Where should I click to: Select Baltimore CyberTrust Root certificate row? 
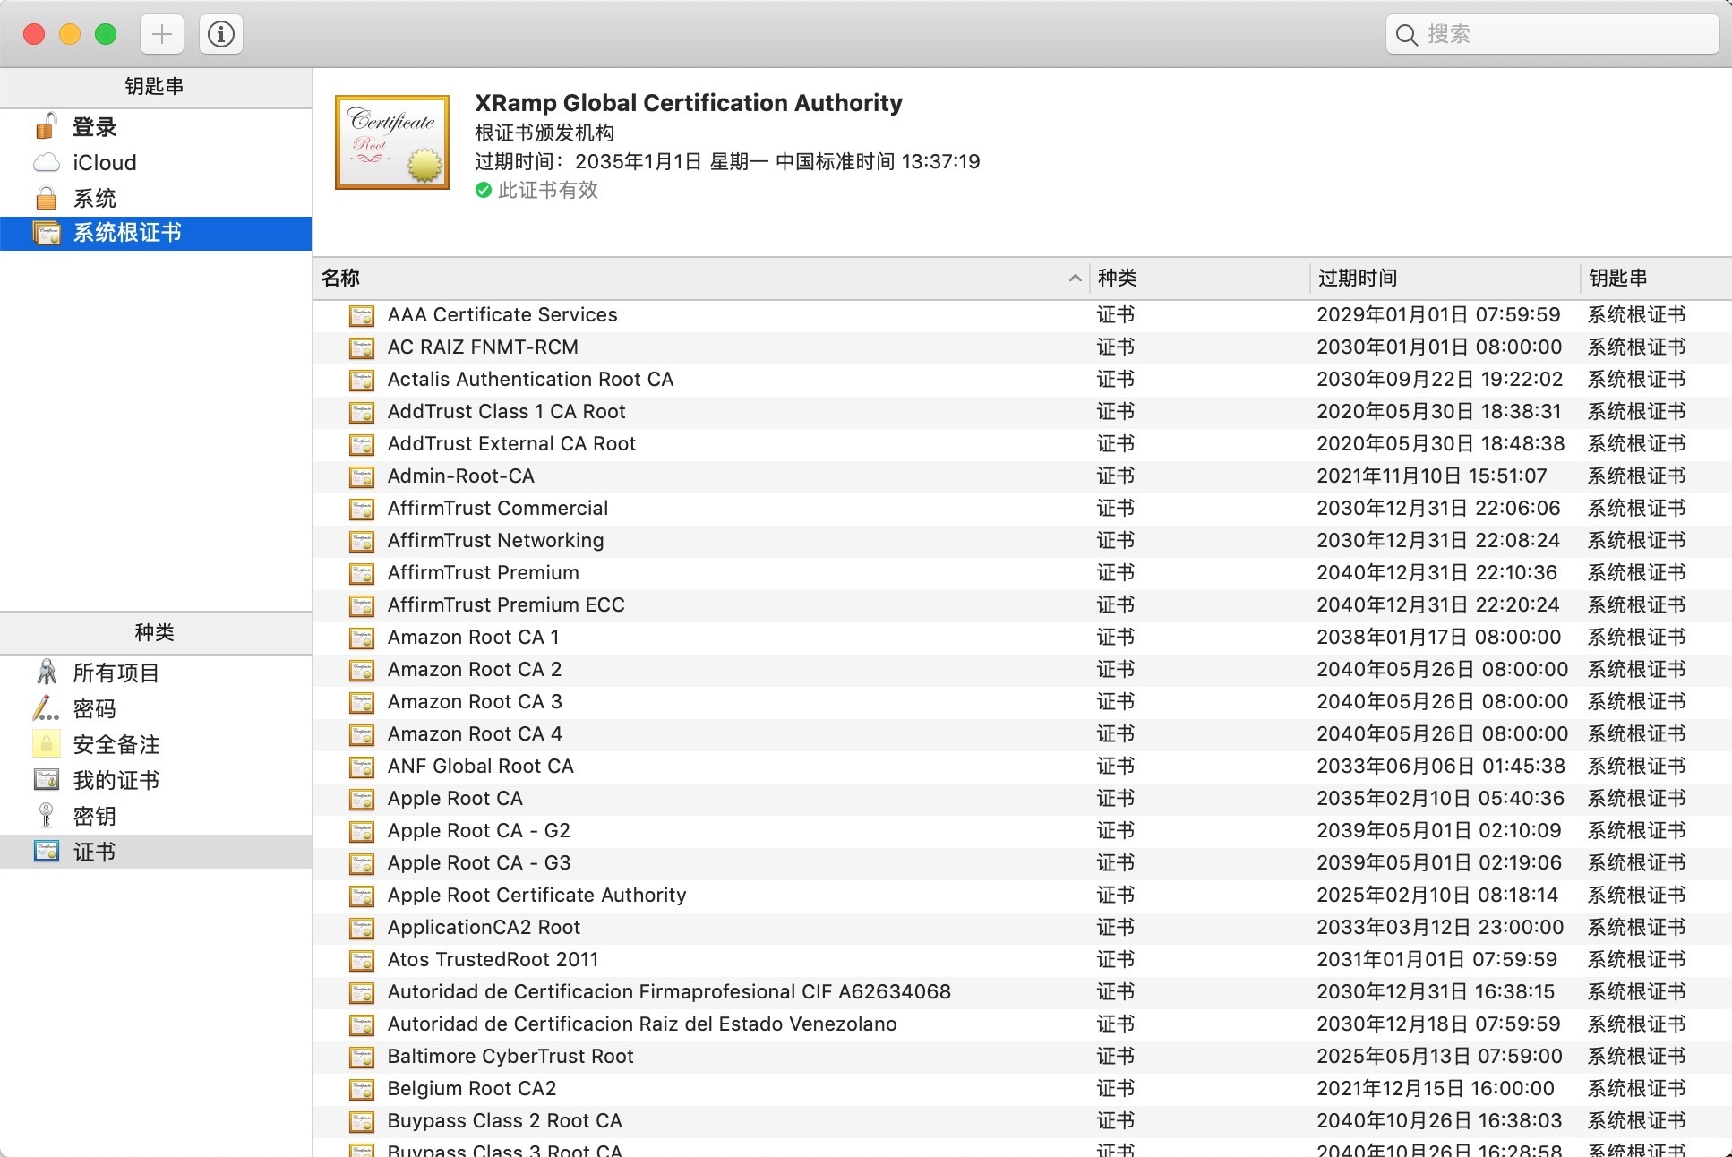pyautogui.click(x=510, y=1056)
